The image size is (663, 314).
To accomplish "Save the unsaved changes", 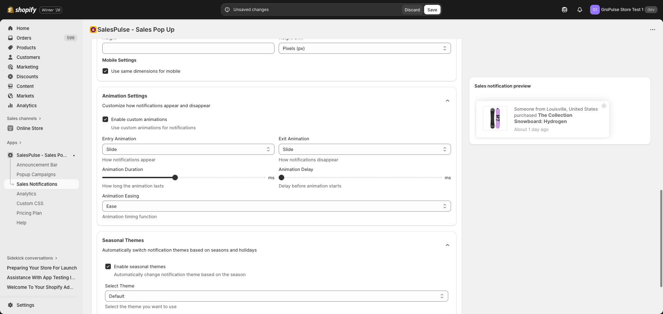I will 432,10.
